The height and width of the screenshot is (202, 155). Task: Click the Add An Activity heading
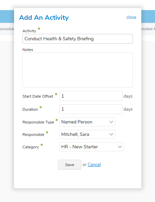(44, 17)
